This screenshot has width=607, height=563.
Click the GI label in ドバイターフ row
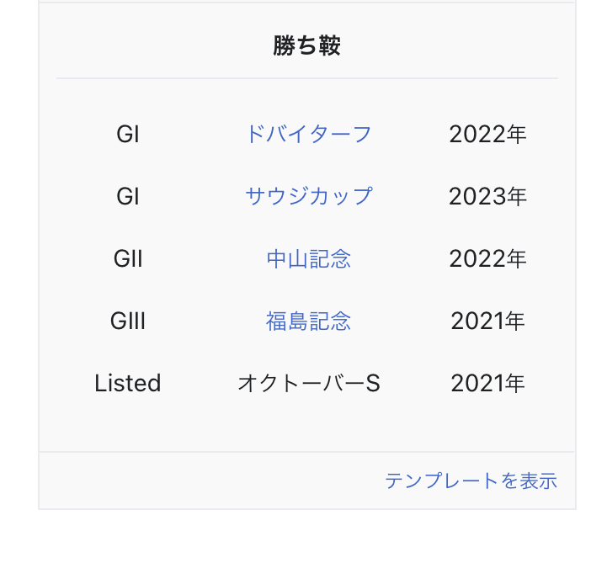point(128,135)
